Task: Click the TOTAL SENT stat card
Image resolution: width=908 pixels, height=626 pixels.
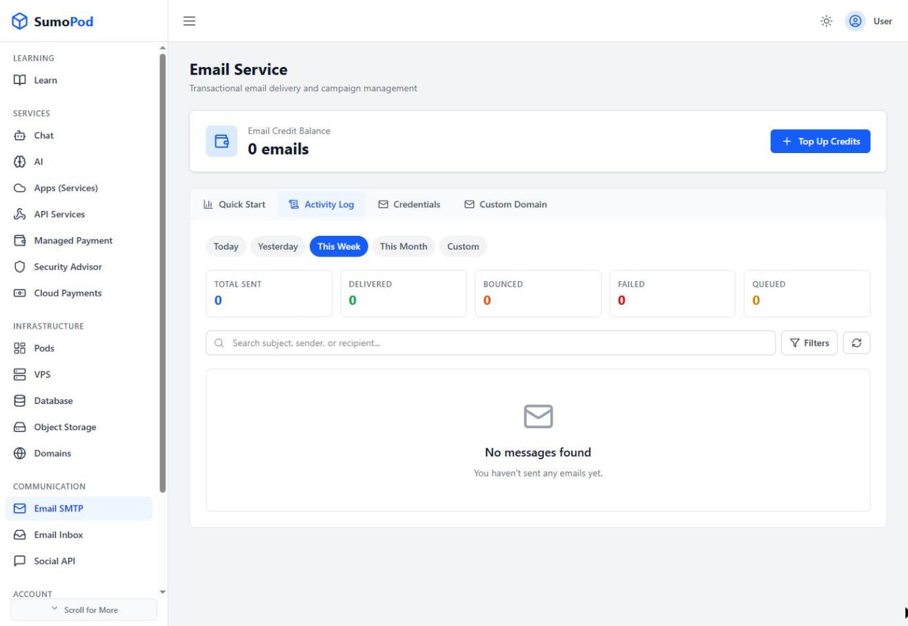Action: [x=269, y=293]
